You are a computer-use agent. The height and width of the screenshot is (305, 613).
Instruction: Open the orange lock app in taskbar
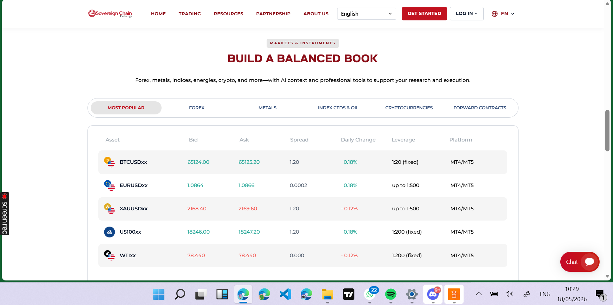(454, 294)
